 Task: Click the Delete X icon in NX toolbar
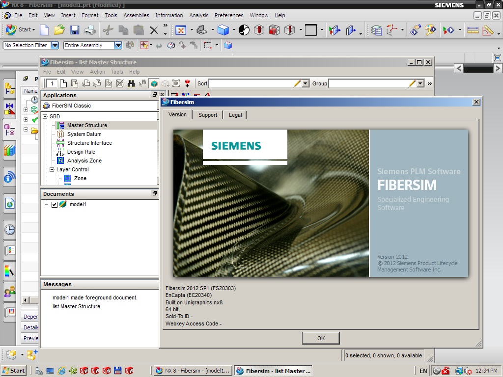coord(154,30)
